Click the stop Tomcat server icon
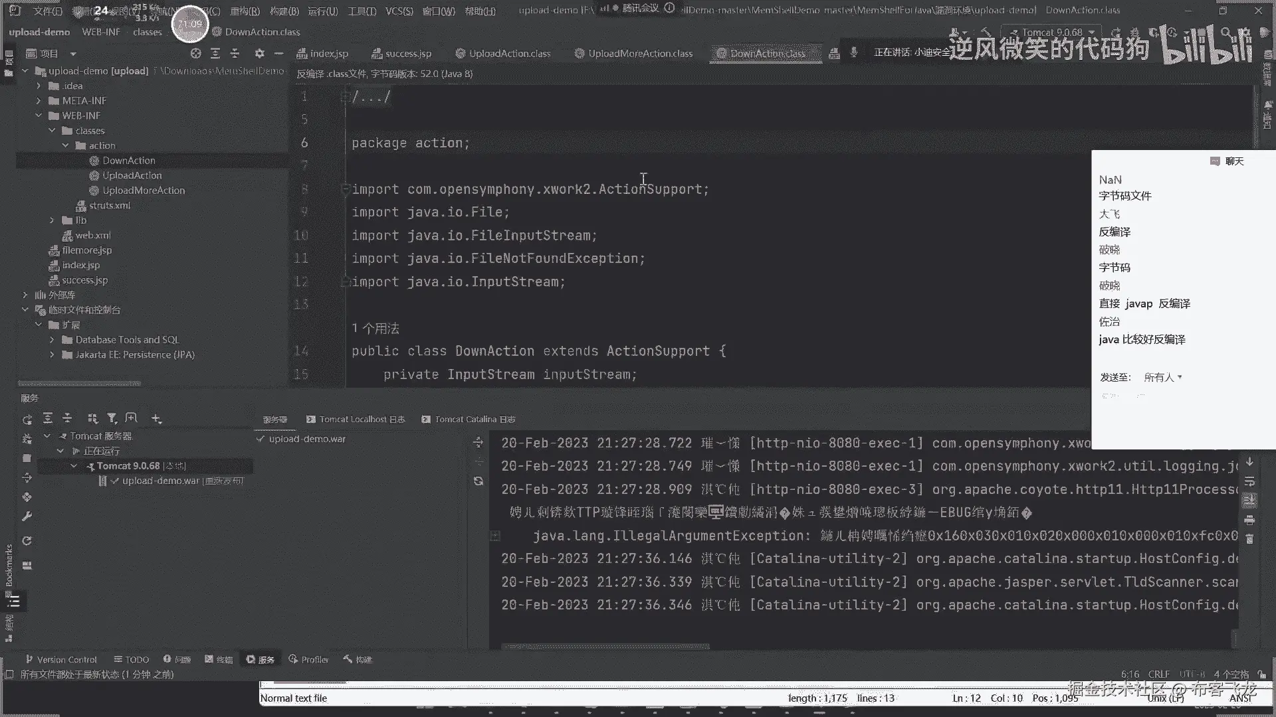Viewport: 1276px width, 717px height. [27, 458]
